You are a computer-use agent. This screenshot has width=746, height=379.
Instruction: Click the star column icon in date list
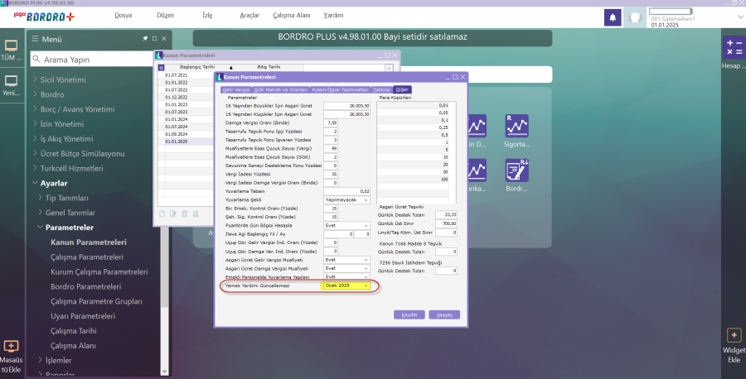[x=162, y=67]
